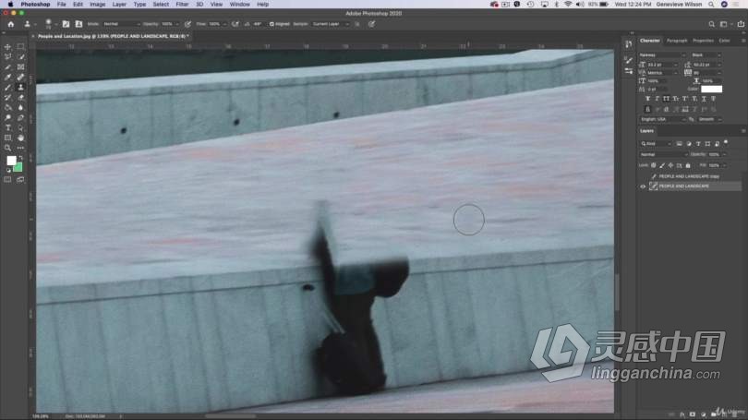Open the font family dropdown

click(662, 54)
